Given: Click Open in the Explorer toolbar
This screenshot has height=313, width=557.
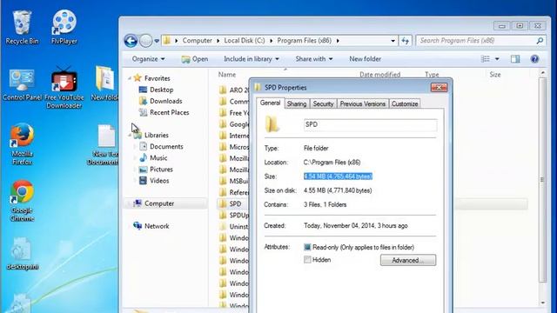Looking at the screenshot, I should pos(195,59).
